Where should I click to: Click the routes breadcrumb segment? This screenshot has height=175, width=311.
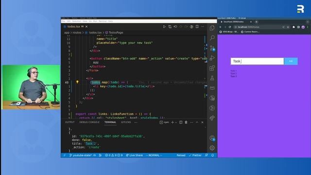[77, 33]
